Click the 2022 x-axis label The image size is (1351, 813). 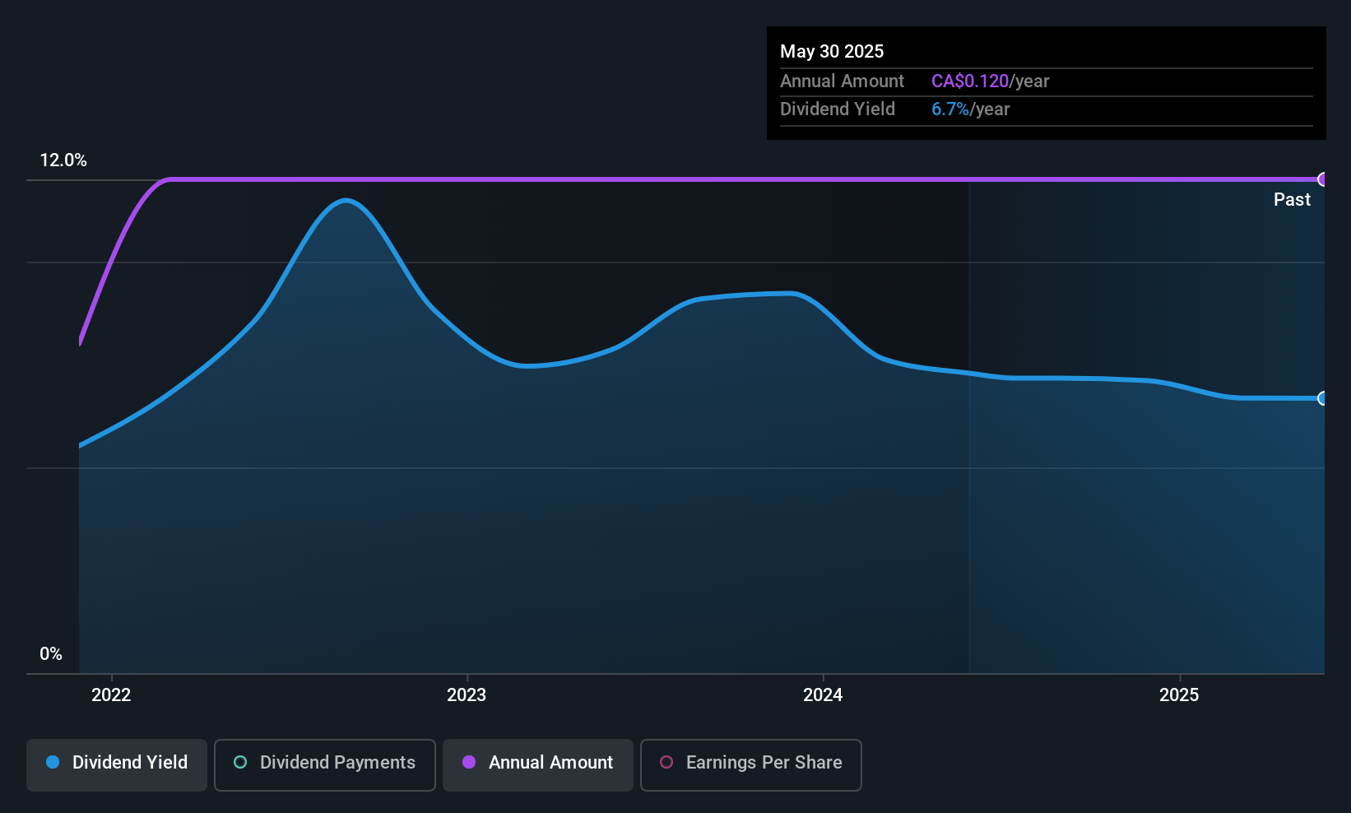click(111, 695)
